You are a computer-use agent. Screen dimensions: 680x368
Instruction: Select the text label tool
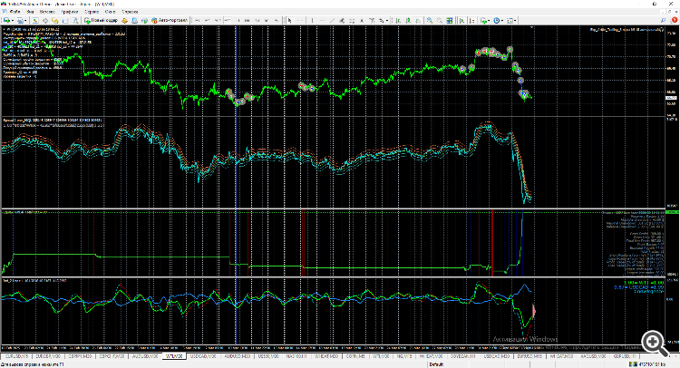point(372,20)
